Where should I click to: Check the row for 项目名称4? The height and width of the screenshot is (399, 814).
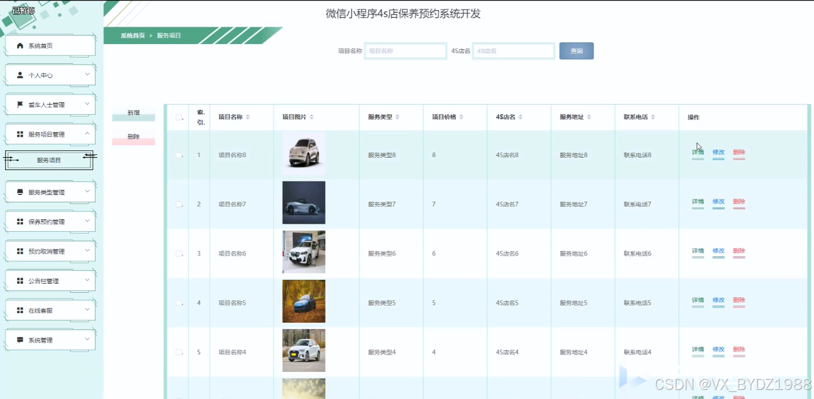pos(179,352)
